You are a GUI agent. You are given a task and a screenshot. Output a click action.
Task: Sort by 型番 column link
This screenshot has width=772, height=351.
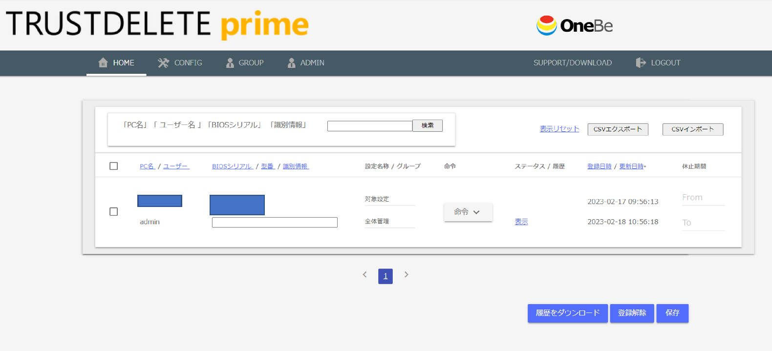coord(268,166)
